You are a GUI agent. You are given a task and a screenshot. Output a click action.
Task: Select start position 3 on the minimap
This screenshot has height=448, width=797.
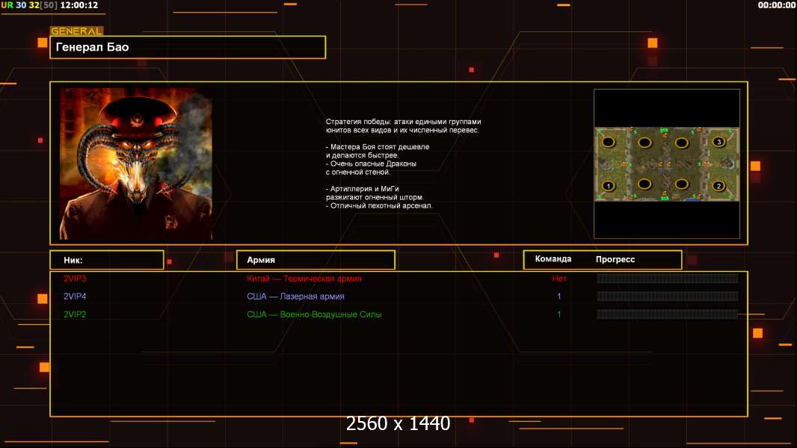(x=718, y=142)
